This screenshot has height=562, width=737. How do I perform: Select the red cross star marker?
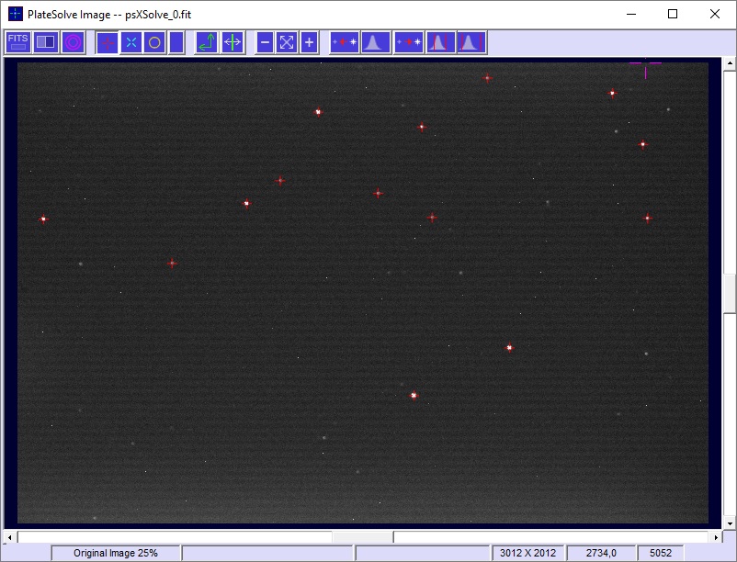[x=108, y=43]
